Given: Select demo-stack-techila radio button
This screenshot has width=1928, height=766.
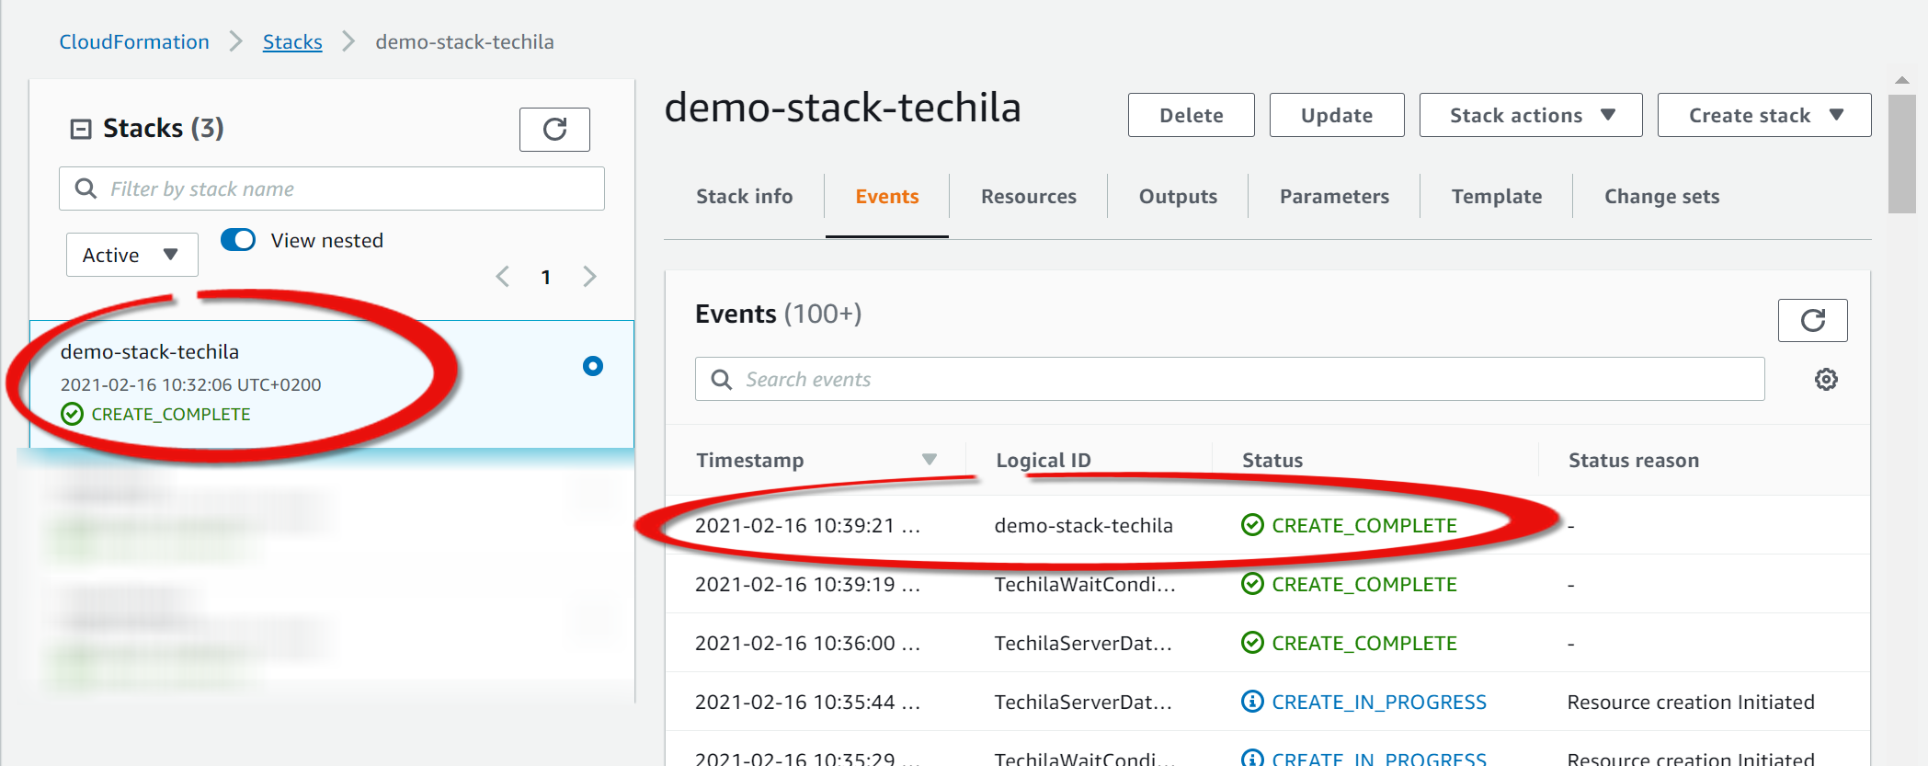Looking at the screenshot, I should pyautogui.click(x=593, y=366).
